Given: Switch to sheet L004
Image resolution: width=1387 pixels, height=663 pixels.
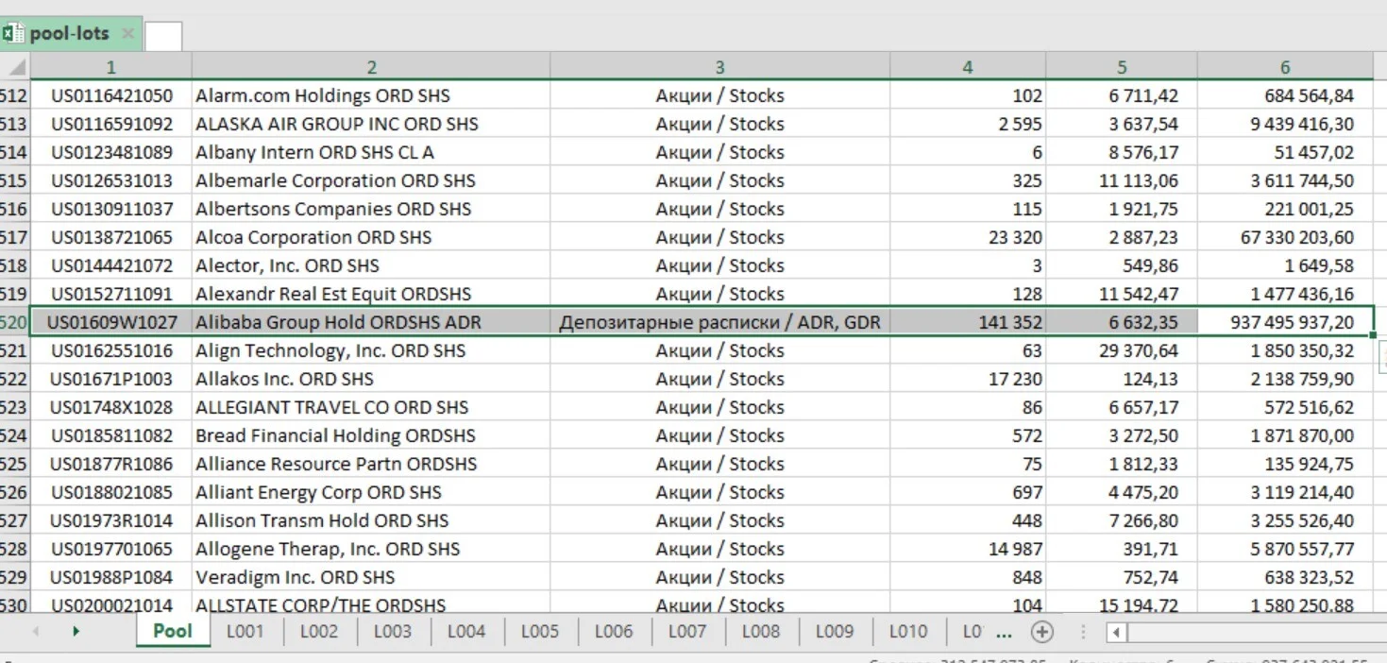Looking at the screenshot, I should pyautogui.click(x=466, y=631).
